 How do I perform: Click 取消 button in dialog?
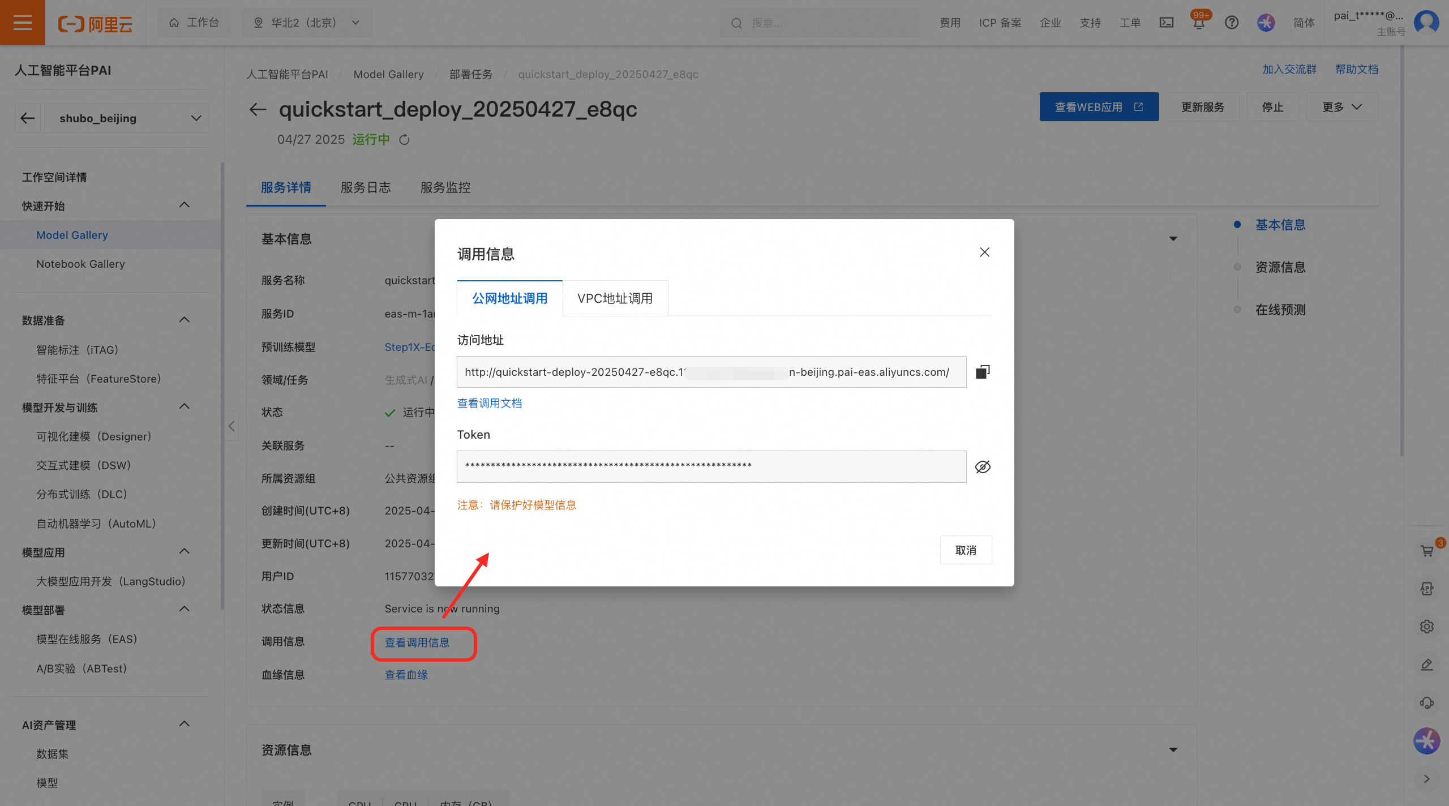(x=966, y=550)
